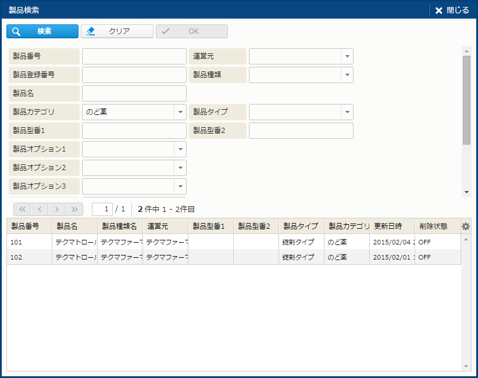Go to the next results page
The height and width of the screenshot is (378, 478).
56,209
